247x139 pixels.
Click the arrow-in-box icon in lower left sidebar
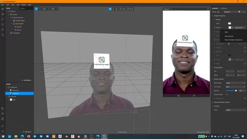[3, 114]
